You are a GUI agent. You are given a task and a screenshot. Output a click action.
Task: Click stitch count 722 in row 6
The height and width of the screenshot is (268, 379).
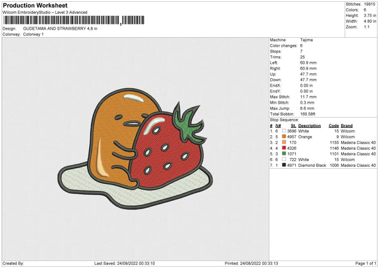pyautogui.click(x=292, y=160)
